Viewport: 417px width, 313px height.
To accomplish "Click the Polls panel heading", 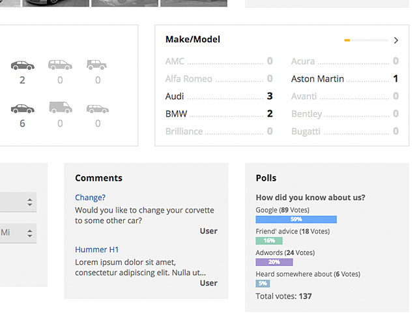I will [266, 178].
